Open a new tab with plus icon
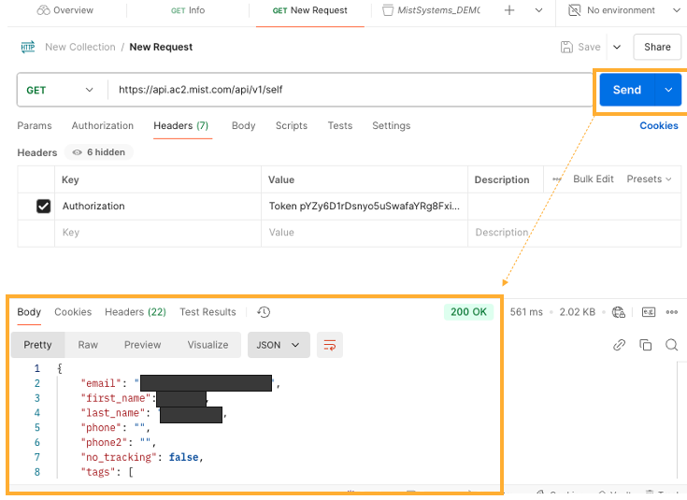Image resolution: width=687 pixels, height=500 pixels. tap(509, 10)
